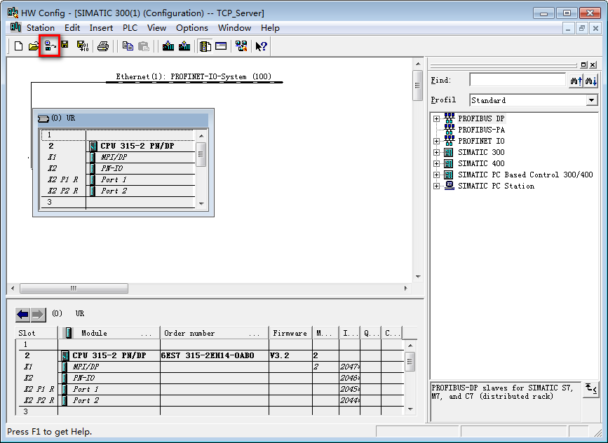Select PROFIBUS-PA in the catalog
This screenshot has height=443, width=608.
tap(481, 130)
